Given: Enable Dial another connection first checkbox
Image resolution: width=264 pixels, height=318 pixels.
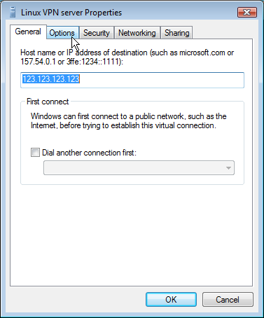Looking at the screenshot, I should (x=35, y=153).
